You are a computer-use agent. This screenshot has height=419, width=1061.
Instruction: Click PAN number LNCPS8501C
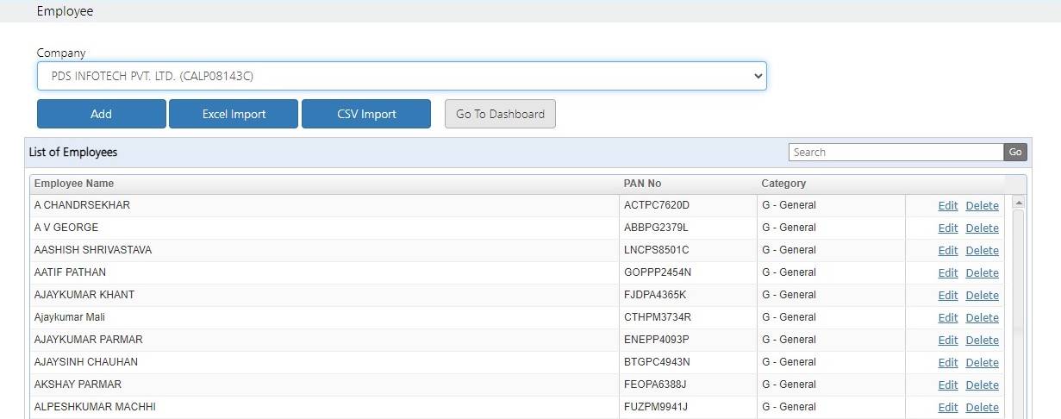tap(657, 250)
